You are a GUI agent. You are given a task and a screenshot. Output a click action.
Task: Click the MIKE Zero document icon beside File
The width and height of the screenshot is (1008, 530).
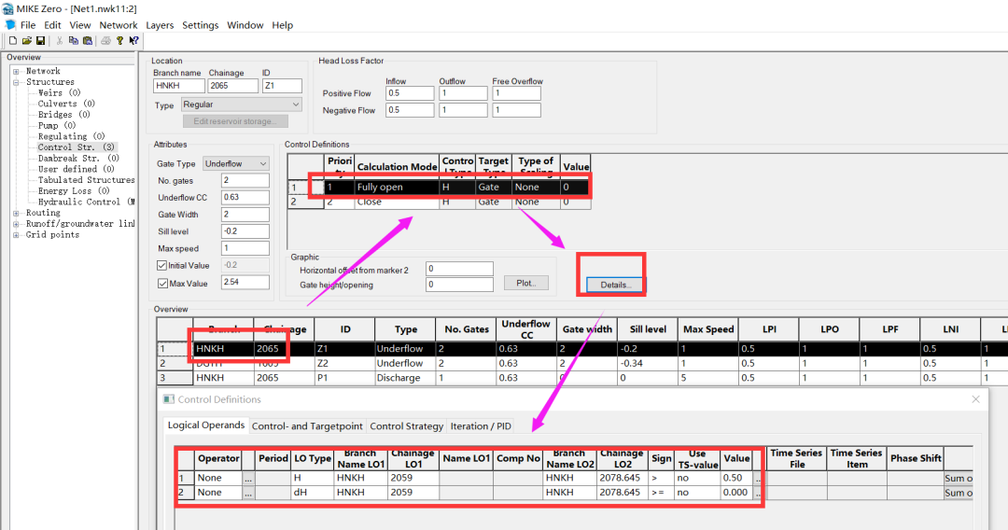click(x=10, y=25)
